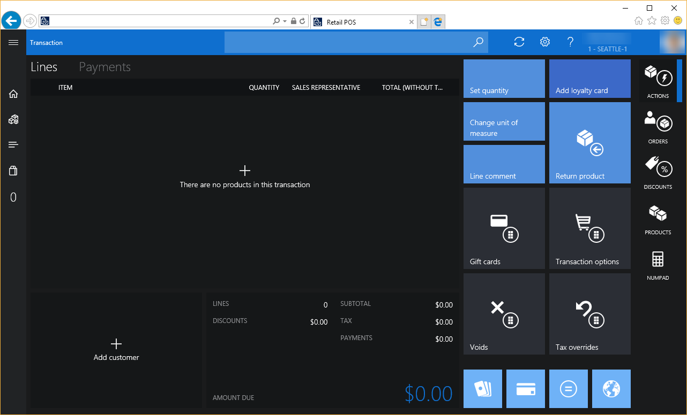Viewport: 687px width, 415px height.
Task: Click the 1 - SEATTLE-1 store label
Action: (x=608, y=49)
